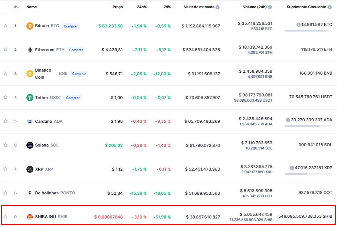This screenshot has width=337, height=227.
Task: Click the XRP logo icon
Action: (x=30, y=169)
